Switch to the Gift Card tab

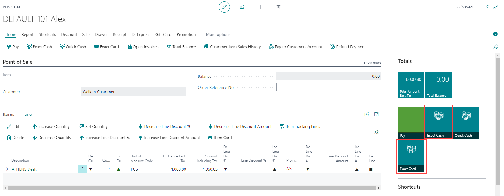pos(163,34)
